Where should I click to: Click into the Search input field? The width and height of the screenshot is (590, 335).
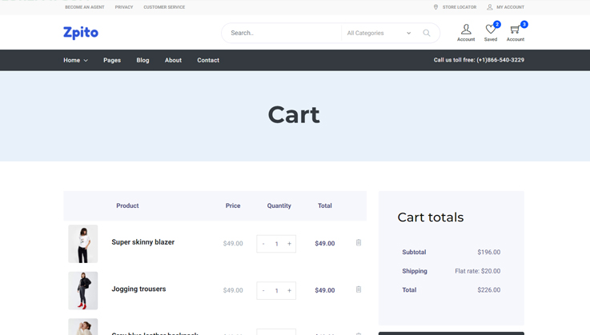[x=280, y=33]
